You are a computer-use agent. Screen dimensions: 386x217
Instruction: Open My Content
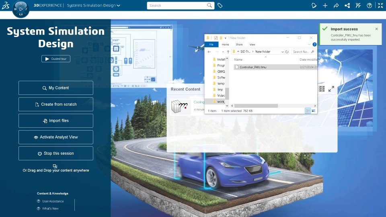(x=56, y=88)
